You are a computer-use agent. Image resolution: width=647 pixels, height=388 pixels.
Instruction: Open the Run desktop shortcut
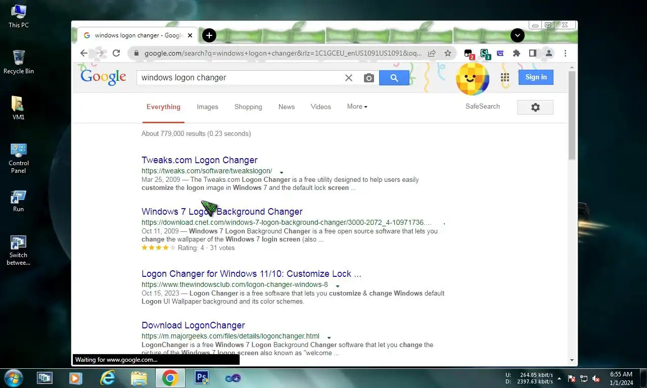[x=19, y=201]
